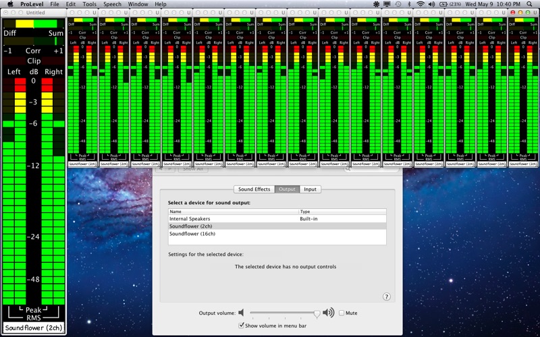Click the output volume slider knob
Viewport: 540px width, 337px height.
(x=317, y=313)
